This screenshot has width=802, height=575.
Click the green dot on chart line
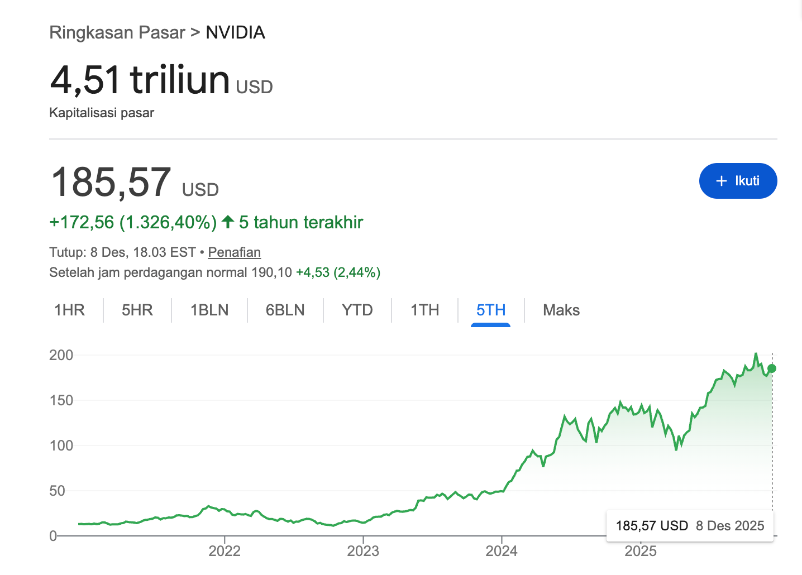coord(772,368)
